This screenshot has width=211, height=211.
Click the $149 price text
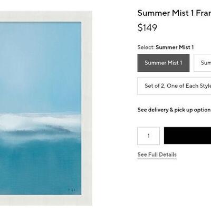[147, 27]
